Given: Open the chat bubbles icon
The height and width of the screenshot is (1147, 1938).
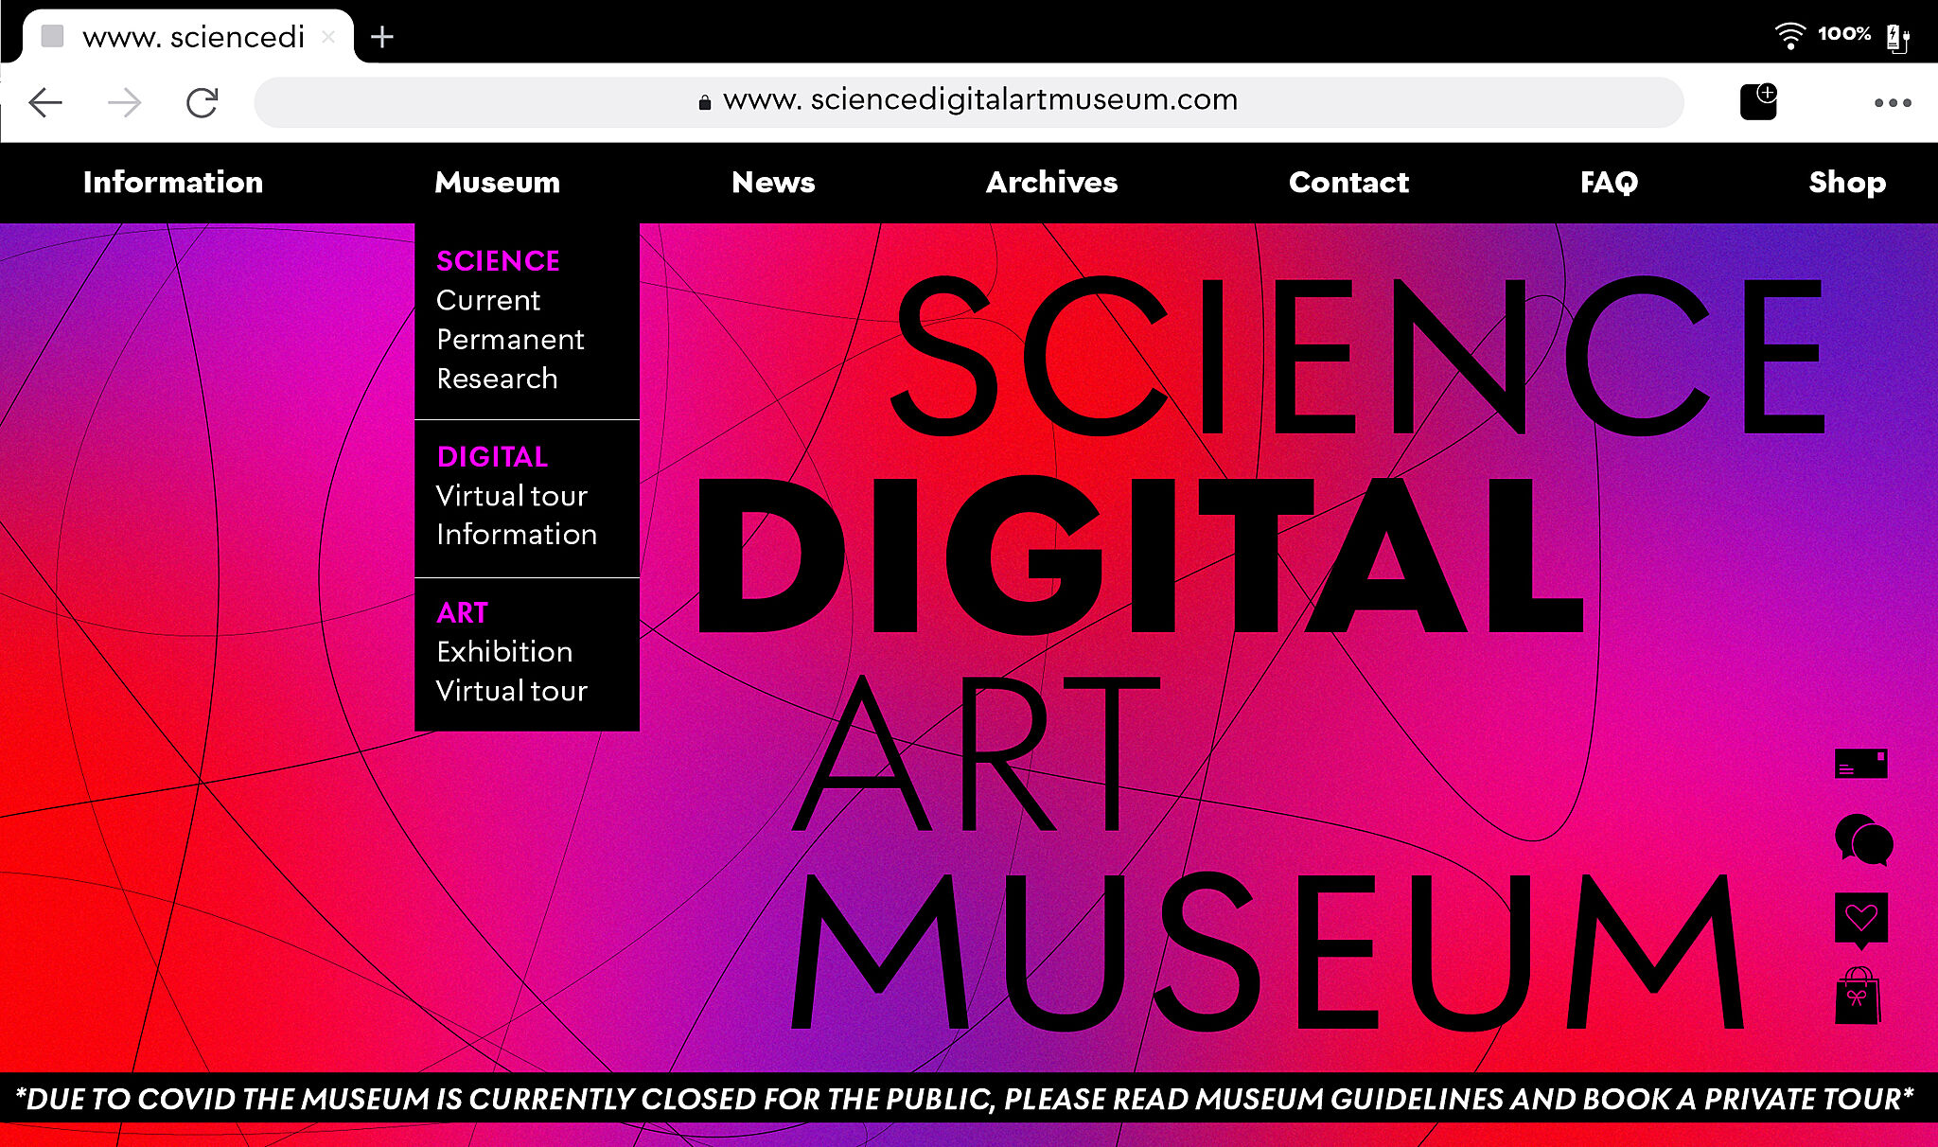Looking at the screenshot, I should coord(1863,840).
